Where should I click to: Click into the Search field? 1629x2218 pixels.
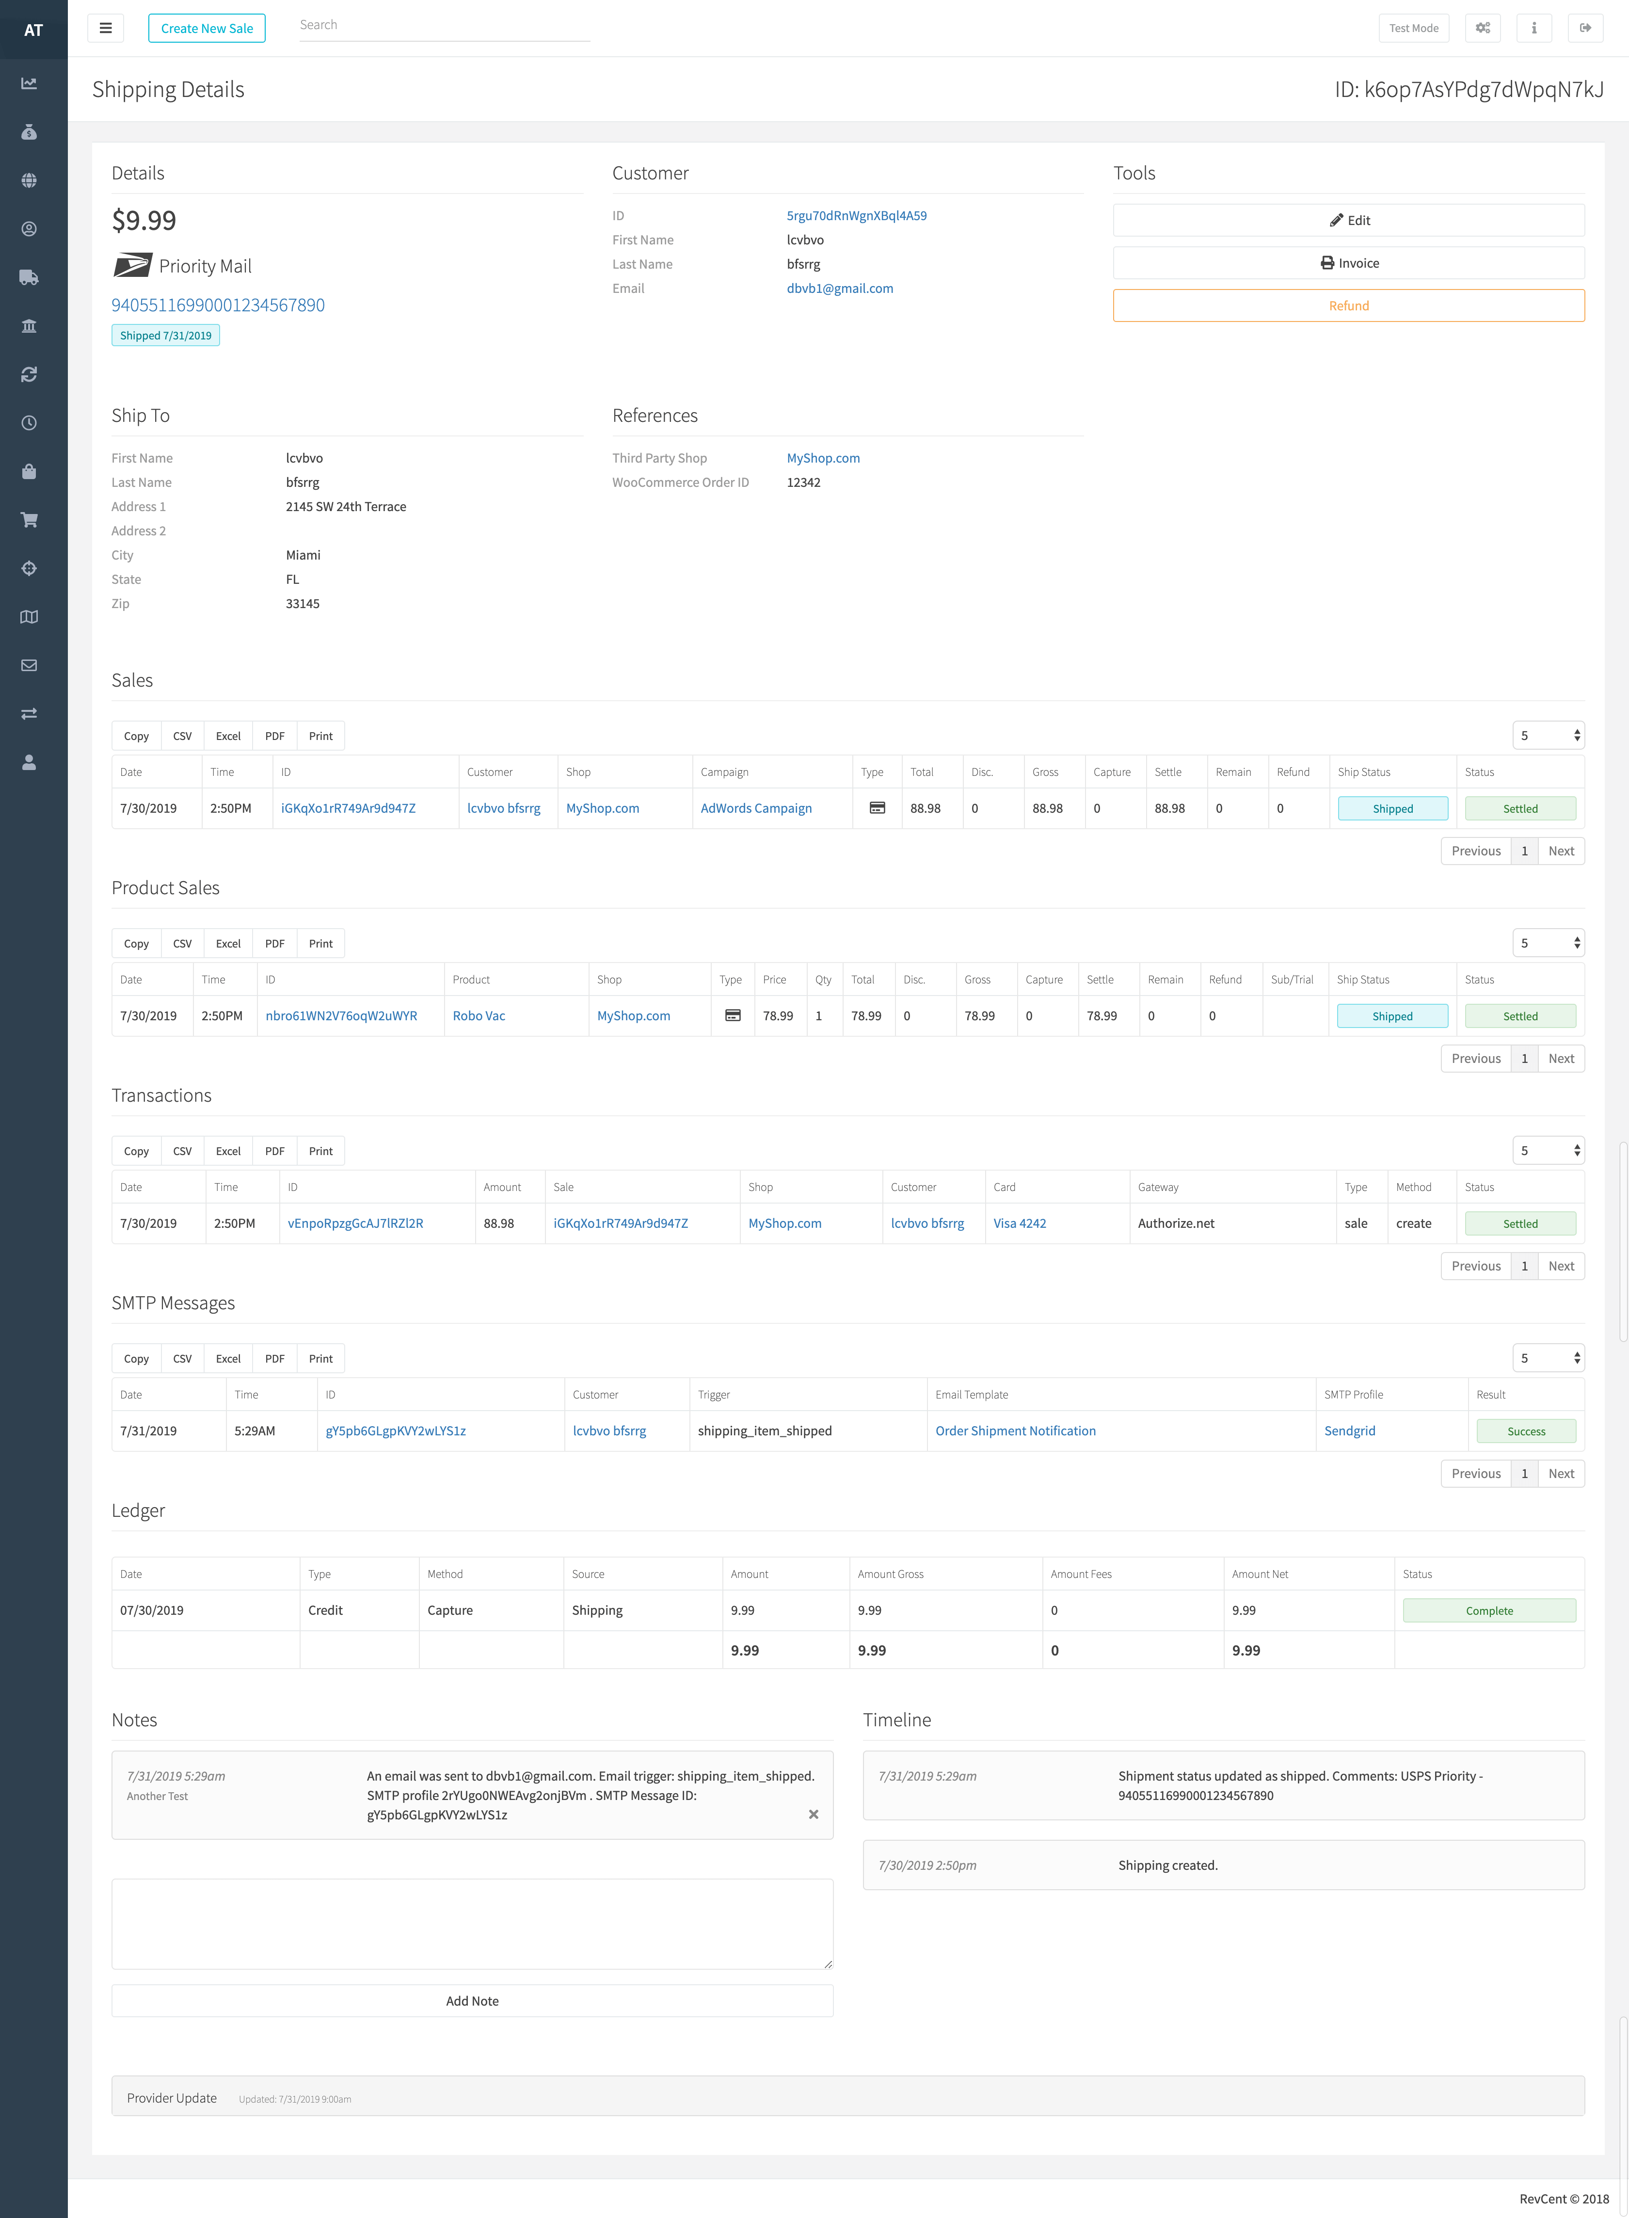point(444,26)
